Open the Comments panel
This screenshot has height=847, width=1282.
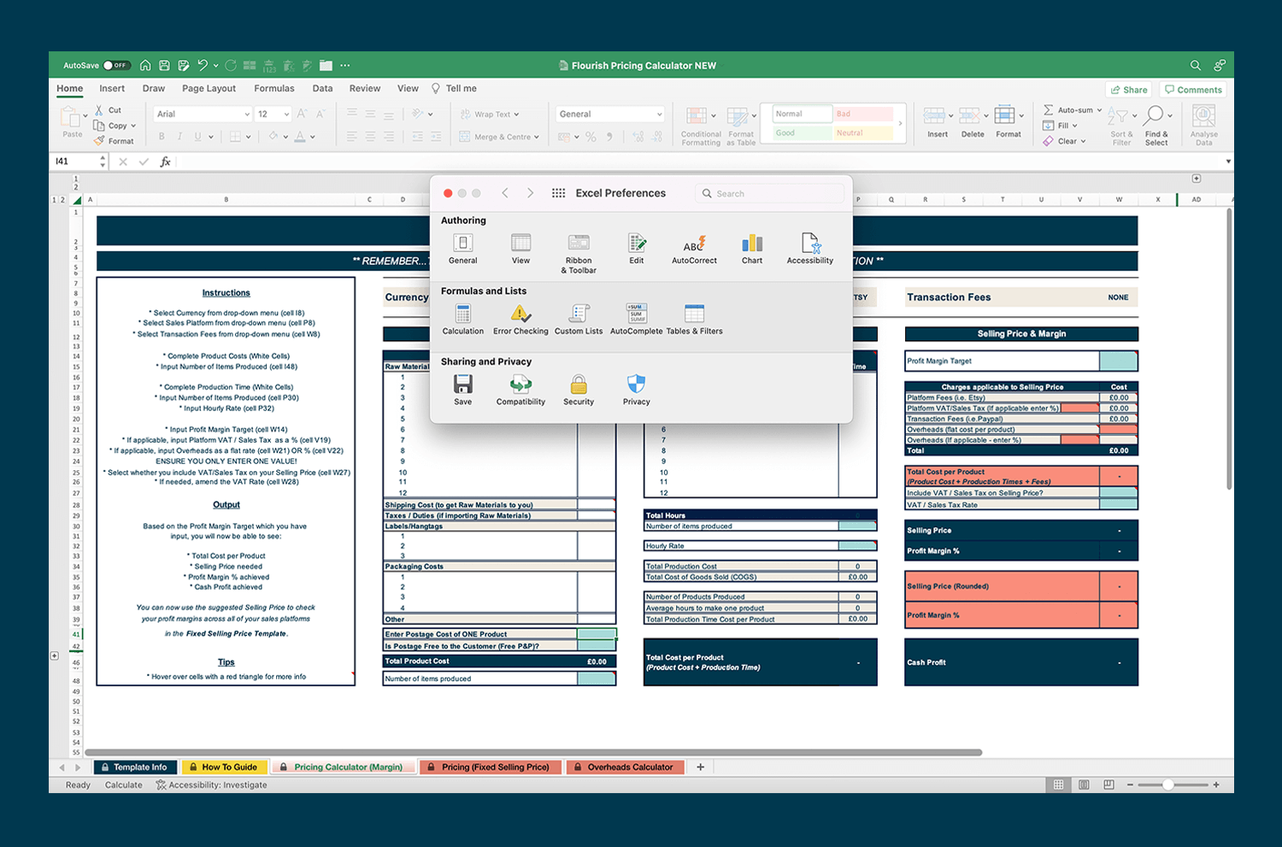[x=1192, y=89]
